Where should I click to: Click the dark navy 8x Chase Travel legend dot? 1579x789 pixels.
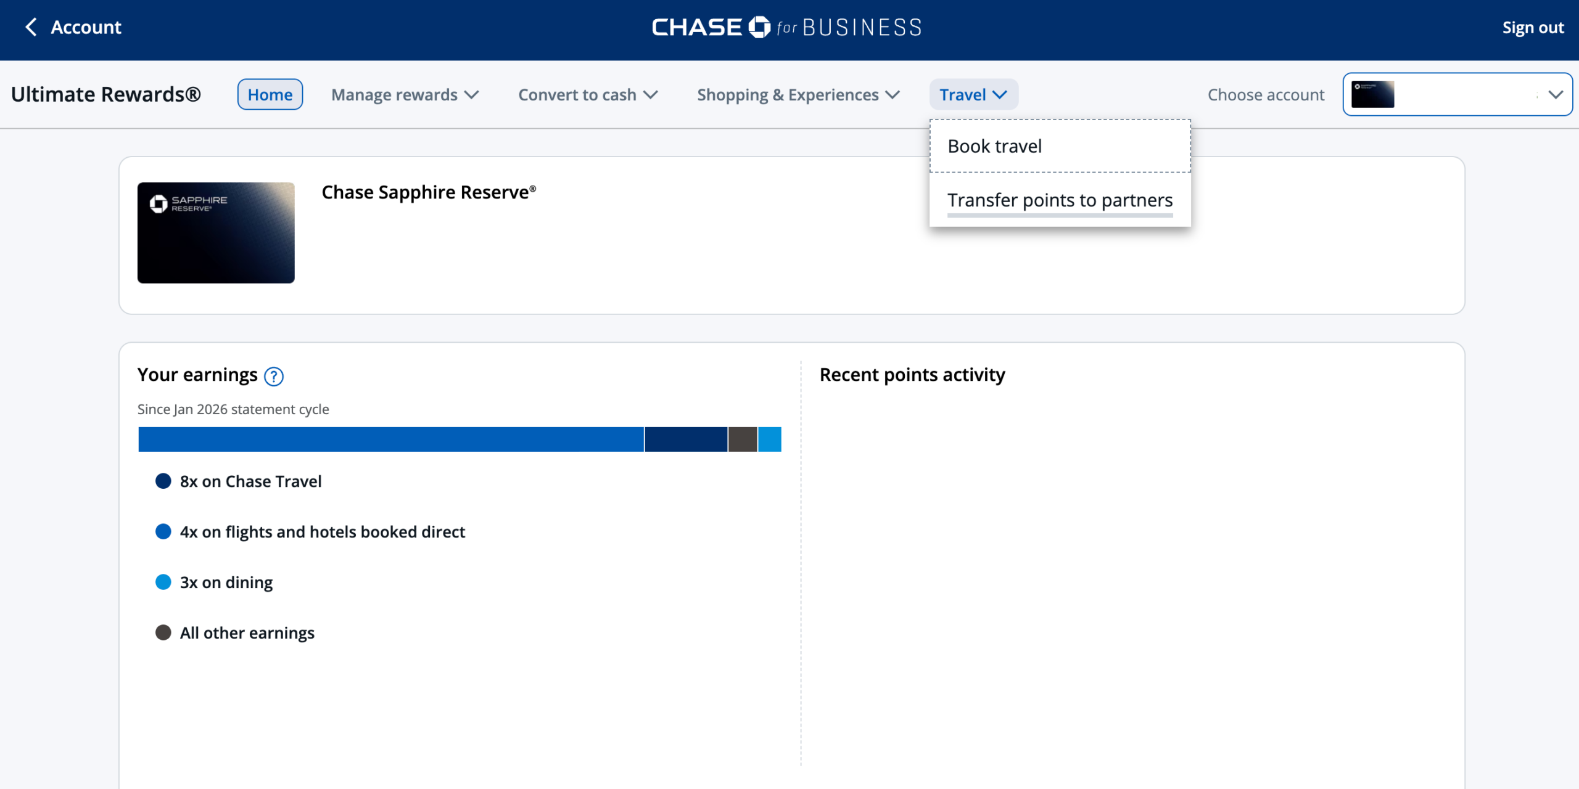click(x=163, y=481)
